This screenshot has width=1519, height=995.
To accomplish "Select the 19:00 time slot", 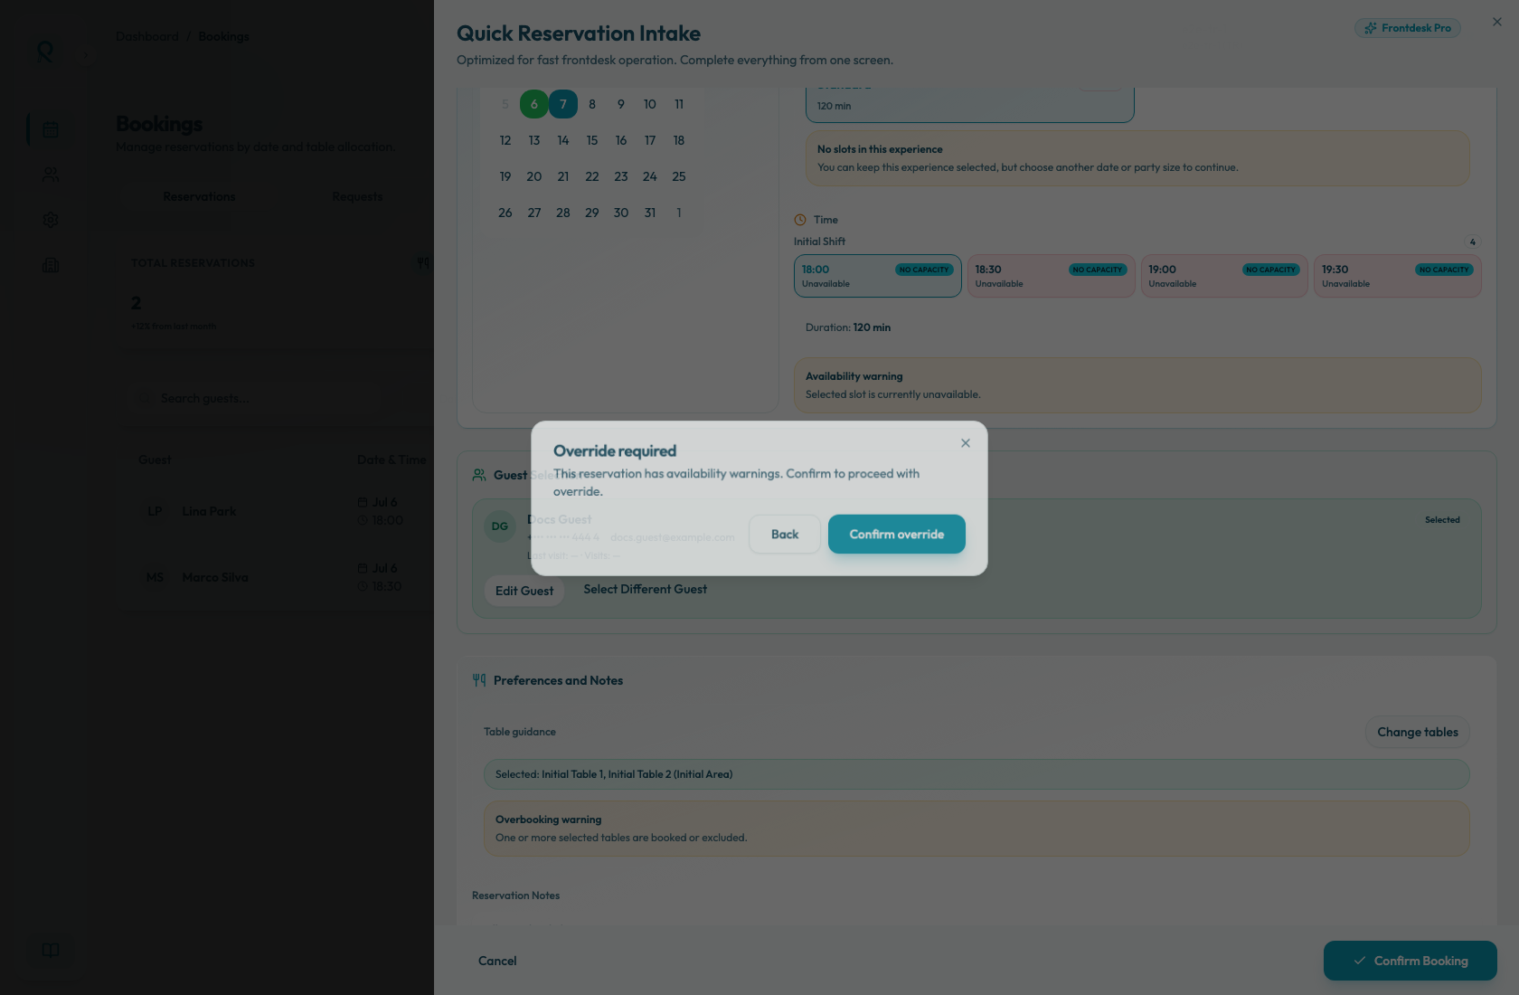I will pos(1224,276).
